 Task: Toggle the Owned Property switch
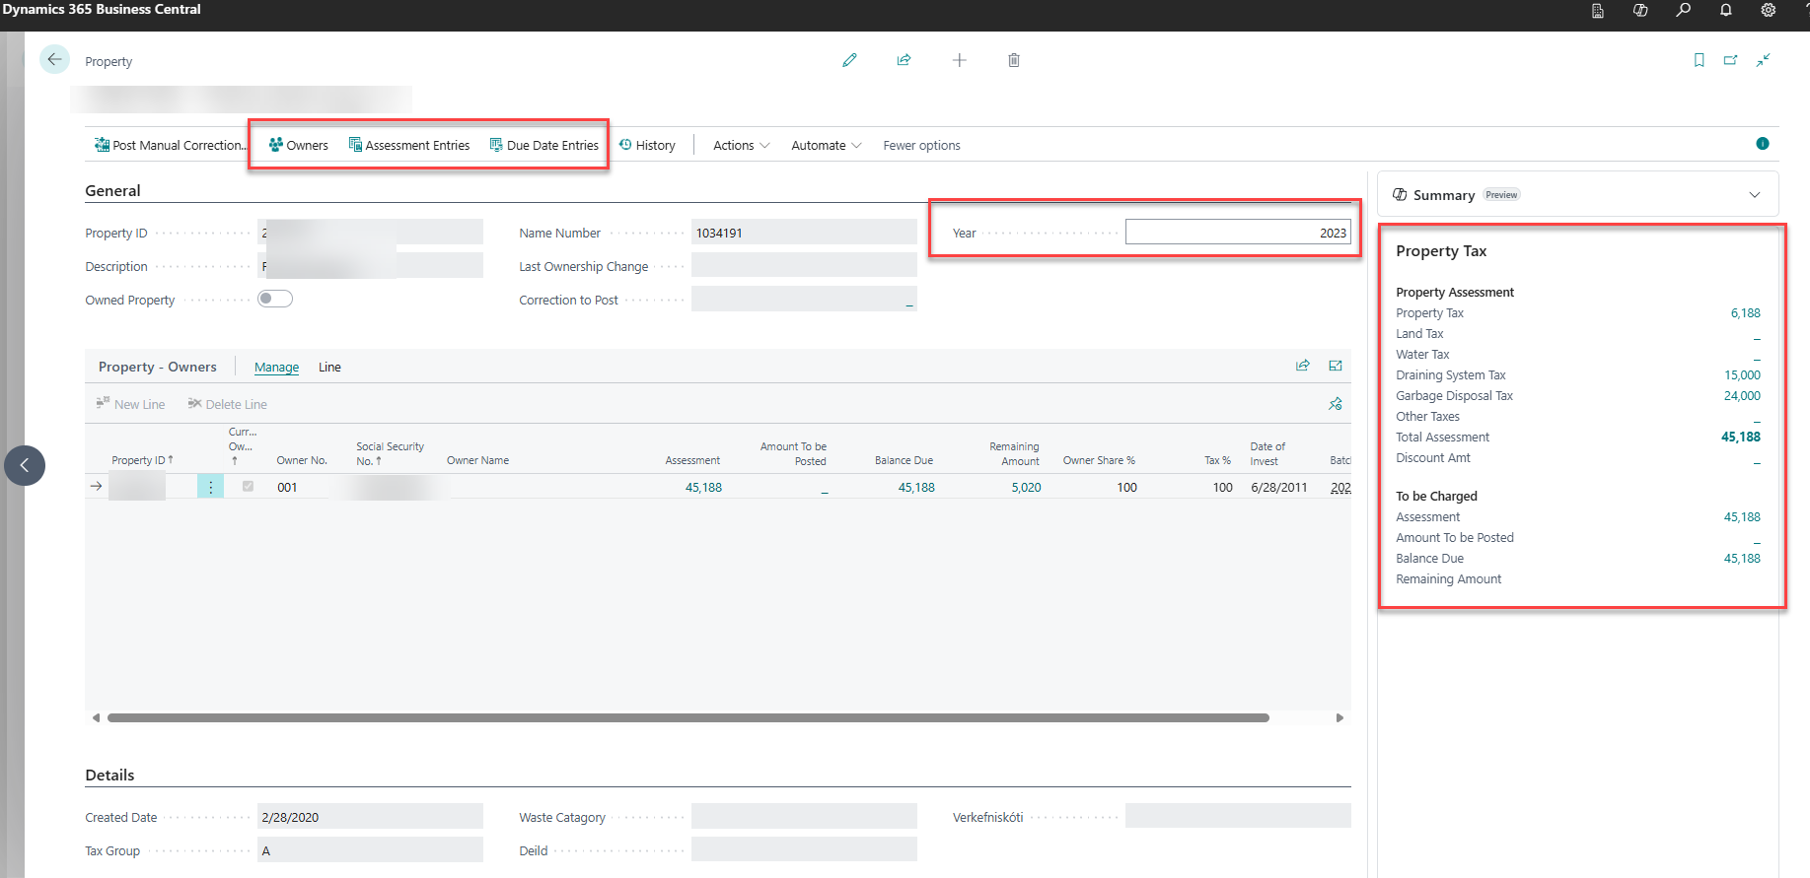click(x=275, y=299)
